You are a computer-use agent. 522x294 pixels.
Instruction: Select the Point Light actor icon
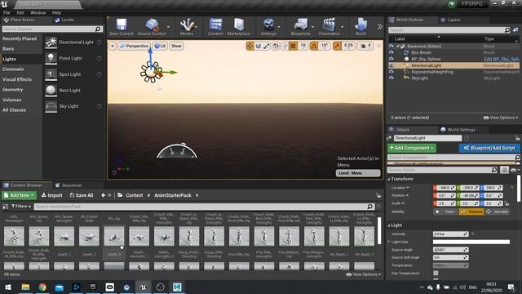(x=51, y=58)
